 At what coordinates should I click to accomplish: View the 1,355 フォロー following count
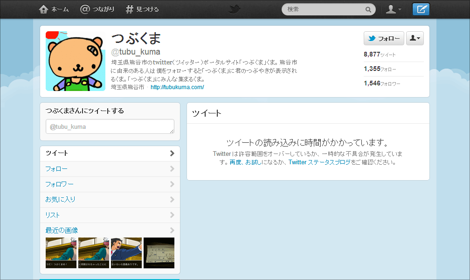(380, 69)
